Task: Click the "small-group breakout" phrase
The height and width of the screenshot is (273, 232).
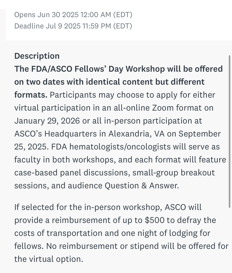Action: 174,173
